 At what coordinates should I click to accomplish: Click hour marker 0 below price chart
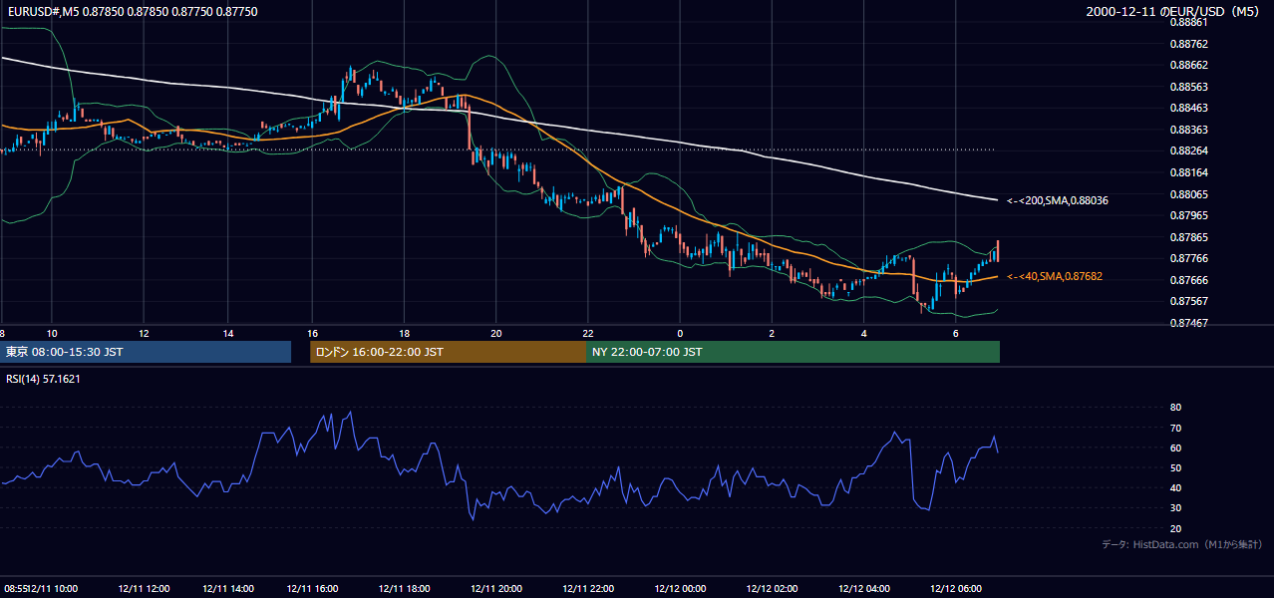680,333
